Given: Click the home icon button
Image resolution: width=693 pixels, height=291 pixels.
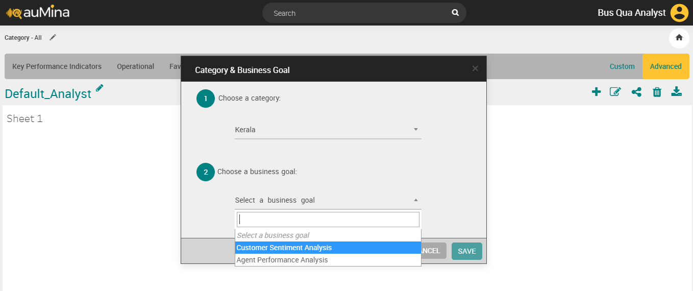Looking at the screenshot, I should point(679,38).
